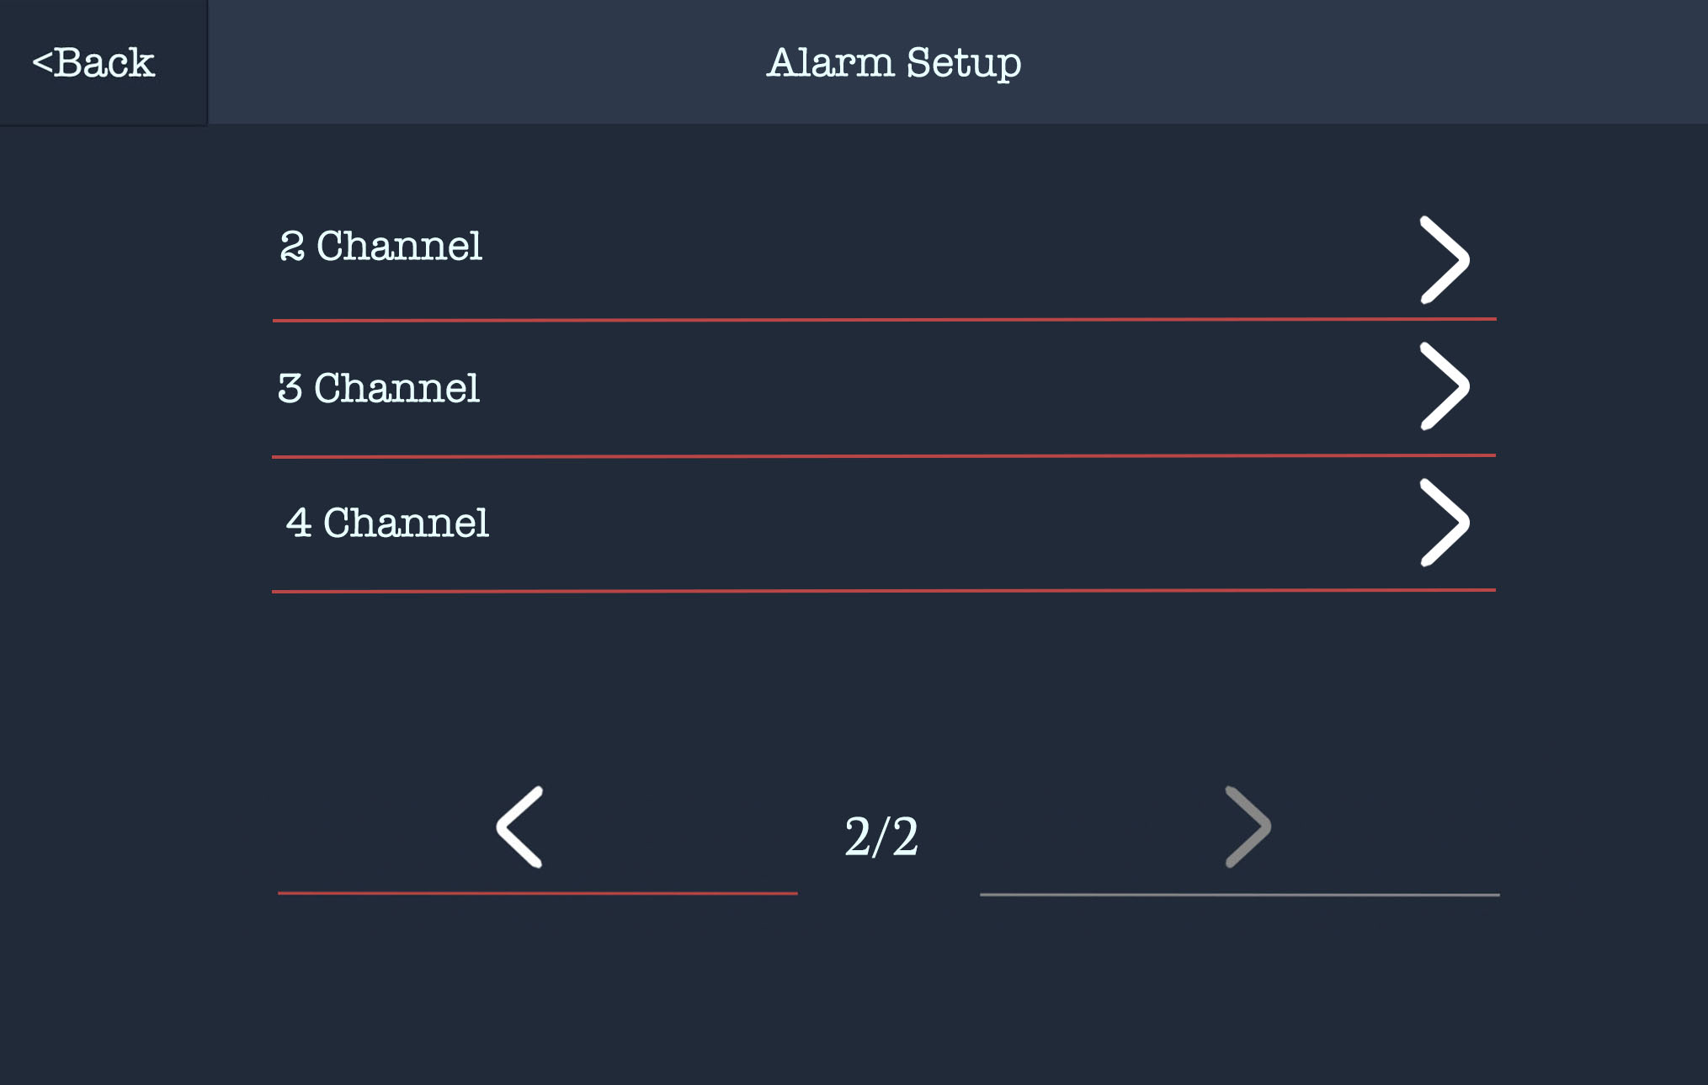
Task: Click the red divider below 3 Channel
Action: [x=884, y=456]
